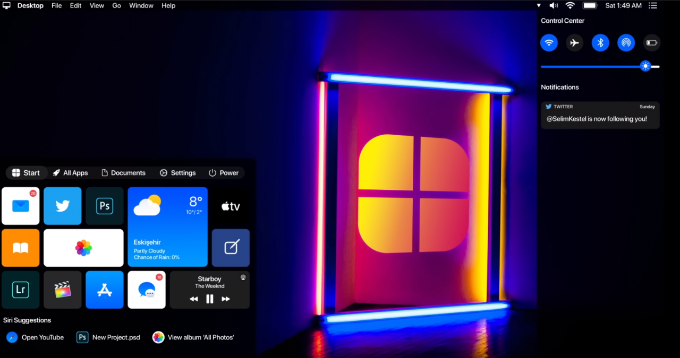Click the Starboy song title

point(209,279)
